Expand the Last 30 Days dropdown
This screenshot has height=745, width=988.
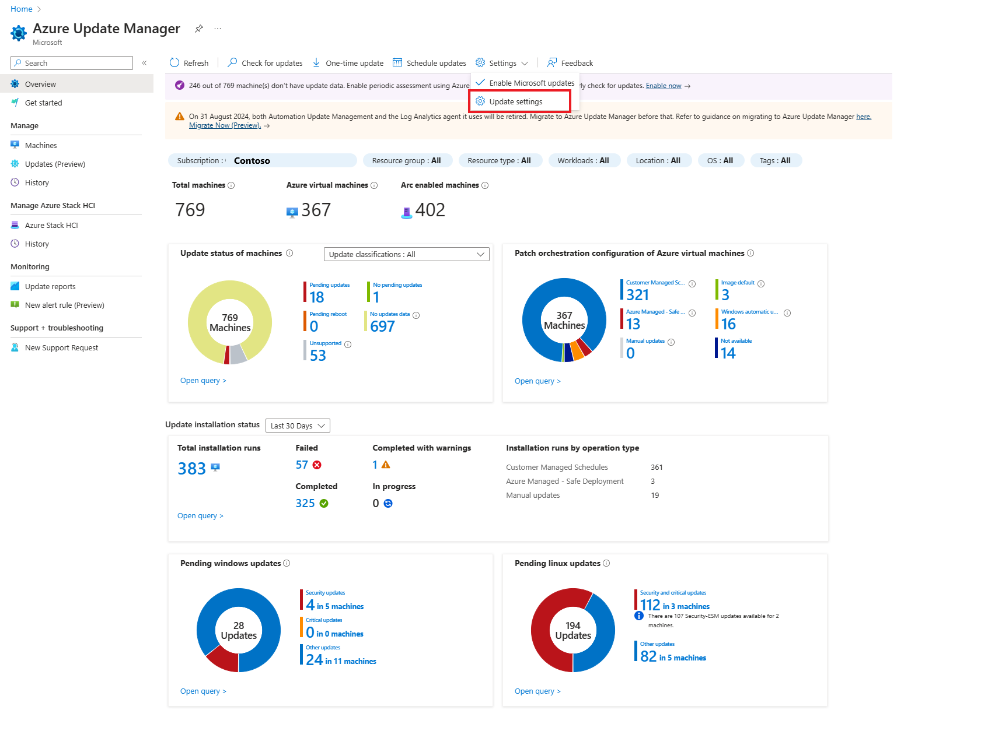tap(297, 425)
